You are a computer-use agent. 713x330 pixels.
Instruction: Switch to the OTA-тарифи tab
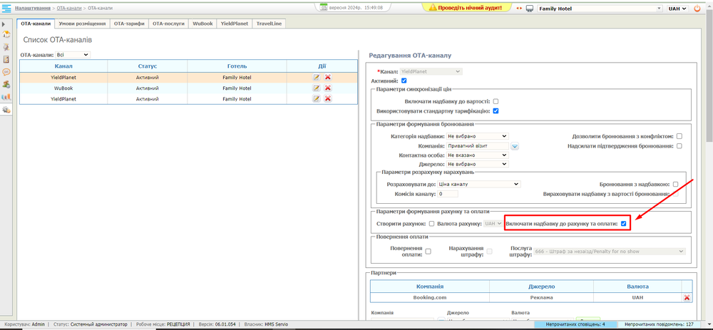(x=128, y=24)
